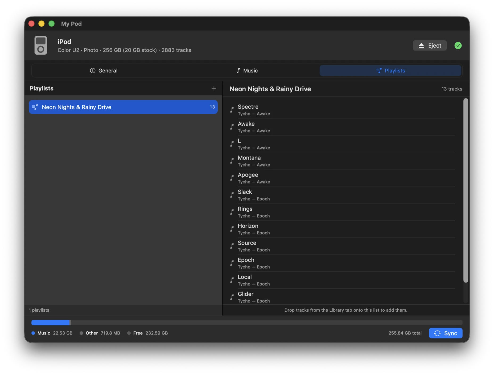Open the Playlists tab
The height and width of the screenshot is (375, 494).
390,71
